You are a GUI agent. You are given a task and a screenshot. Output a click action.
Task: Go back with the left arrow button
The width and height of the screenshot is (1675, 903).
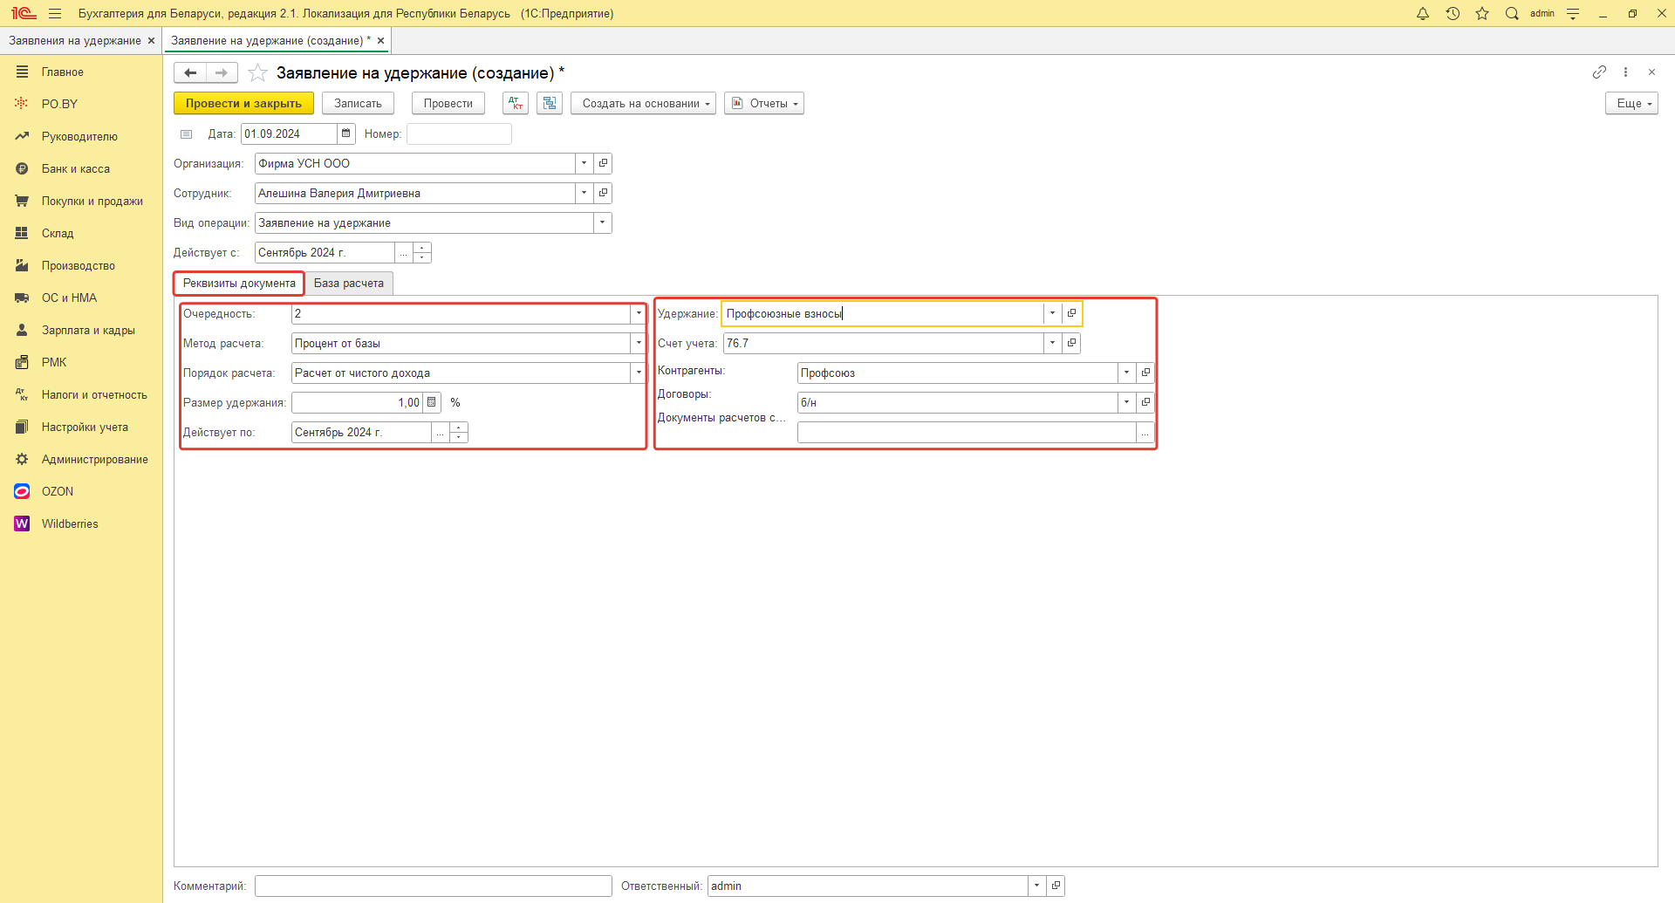190,72
